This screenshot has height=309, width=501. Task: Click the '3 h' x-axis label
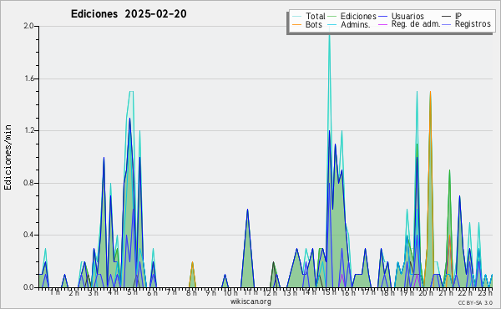click(x=94, y=293)
